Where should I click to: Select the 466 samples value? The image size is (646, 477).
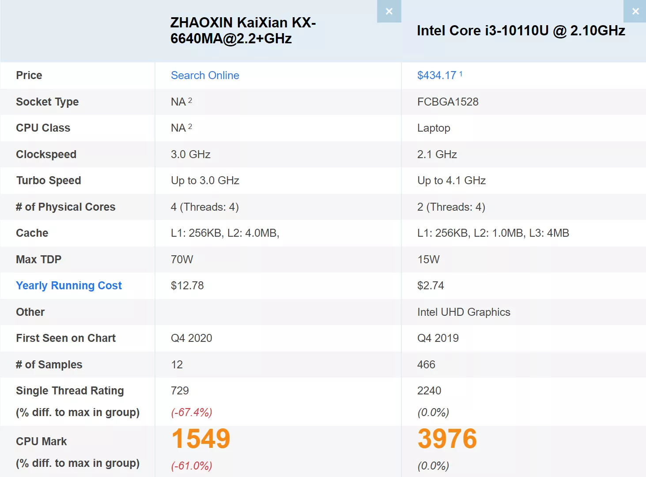point(426,364)
